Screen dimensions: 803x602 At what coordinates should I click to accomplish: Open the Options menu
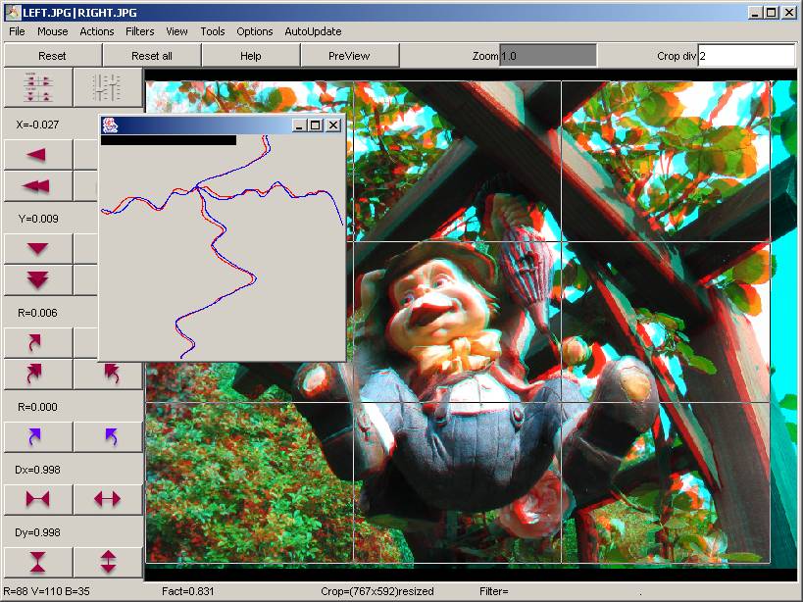pos(255,31)
